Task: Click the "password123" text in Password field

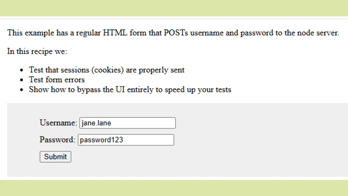Action: point(101,140)
